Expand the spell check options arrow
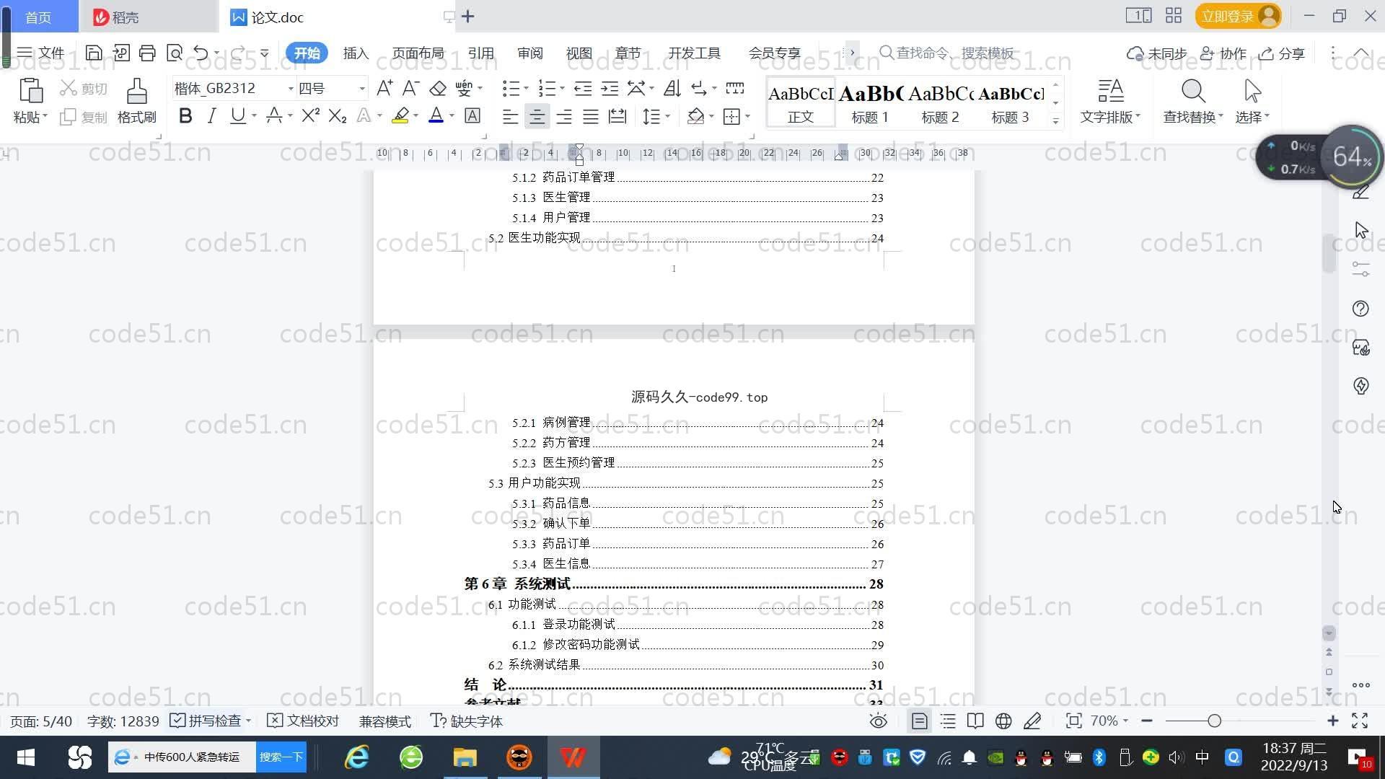Screen dimensions: 1385x779 pos(248,721)
